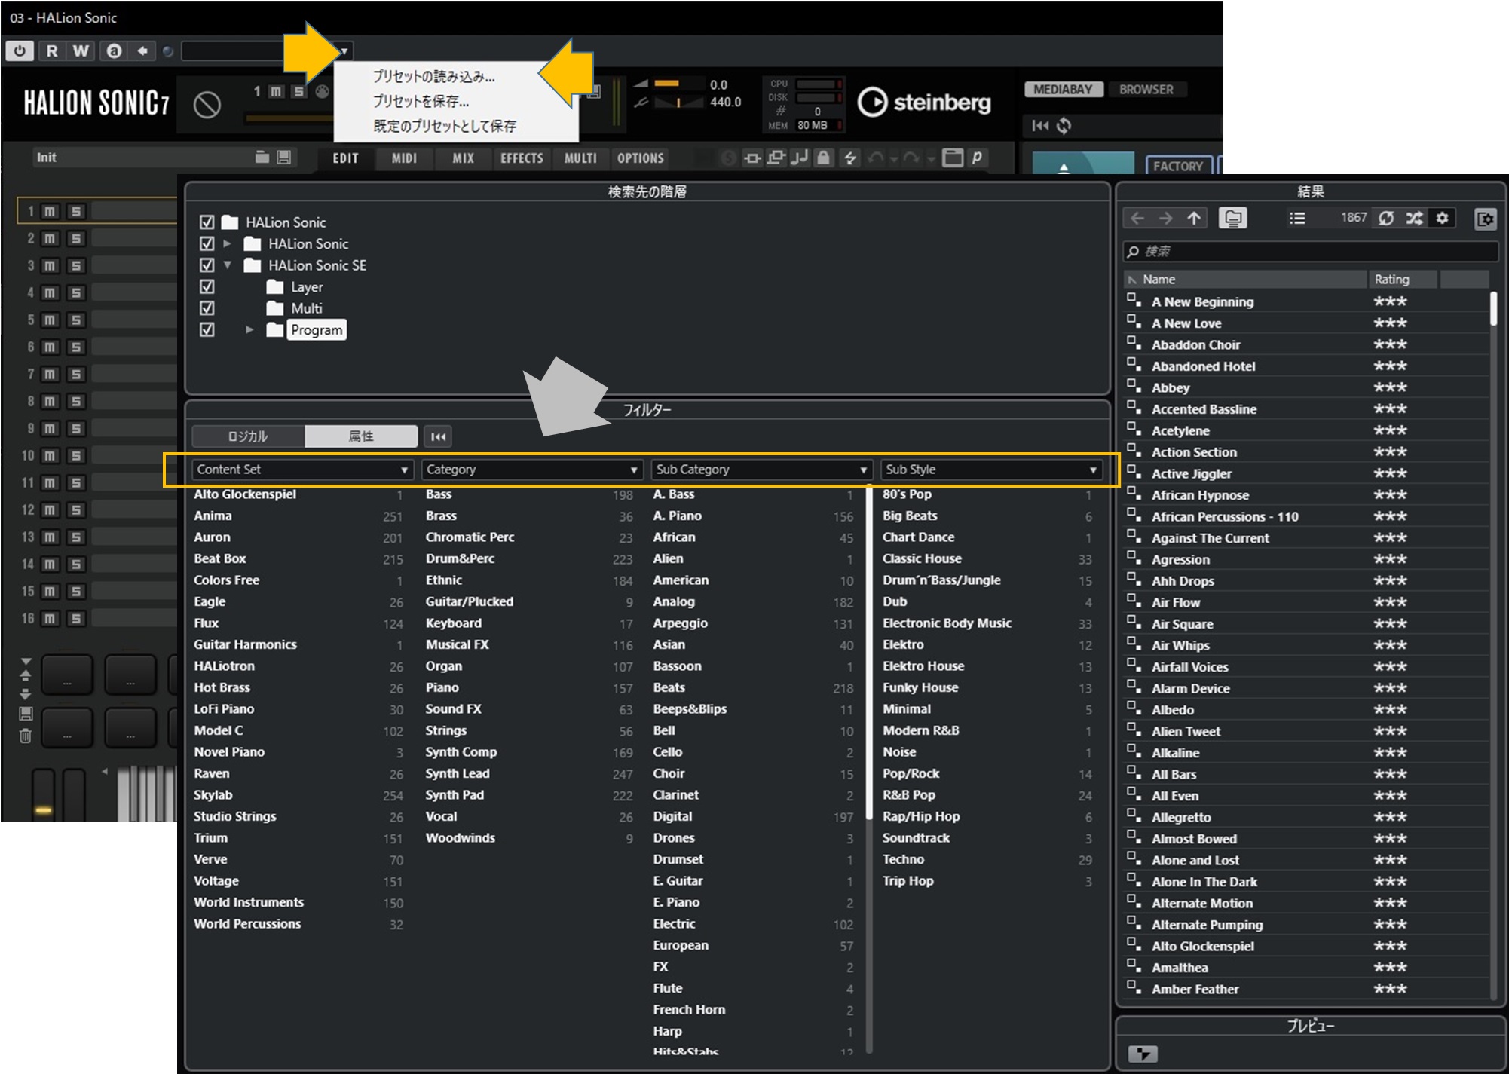
Task: Open the Category column dropdown
Action: click(532, 470)
